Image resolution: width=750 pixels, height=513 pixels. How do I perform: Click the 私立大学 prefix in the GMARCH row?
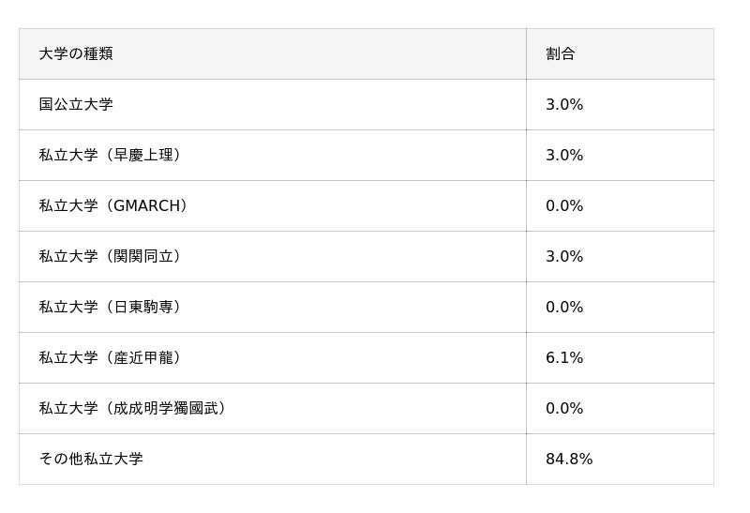click(x=68, y=206)
